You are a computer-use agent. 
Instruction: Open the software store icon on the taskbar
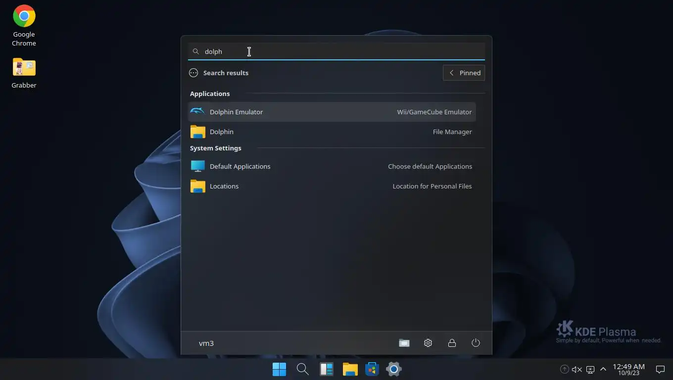372,369
